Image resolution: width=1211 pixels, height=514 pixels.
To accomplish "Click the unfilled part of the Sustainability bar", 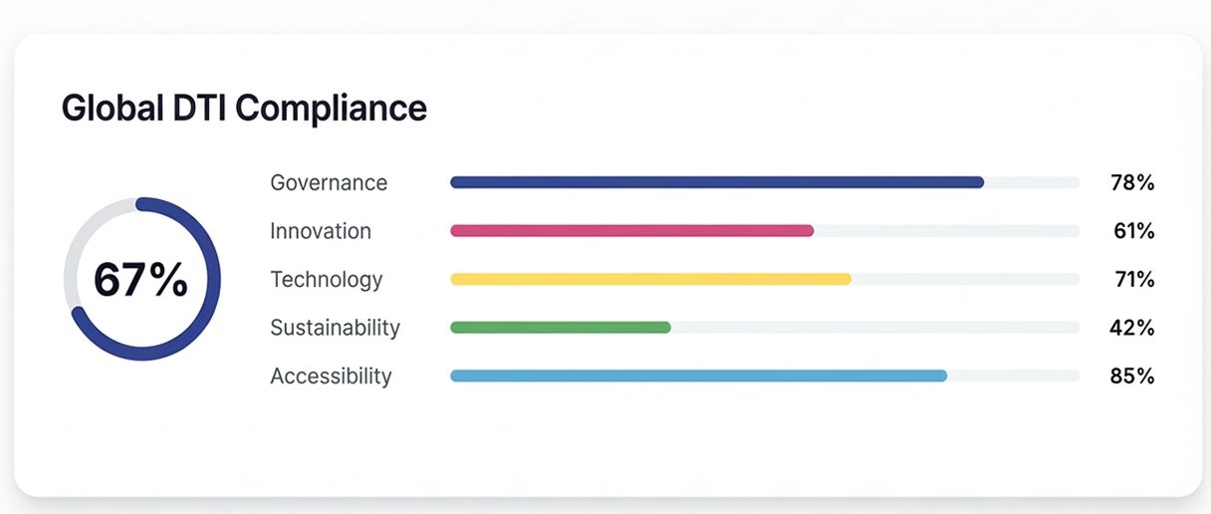I will [x=876, y=327].
